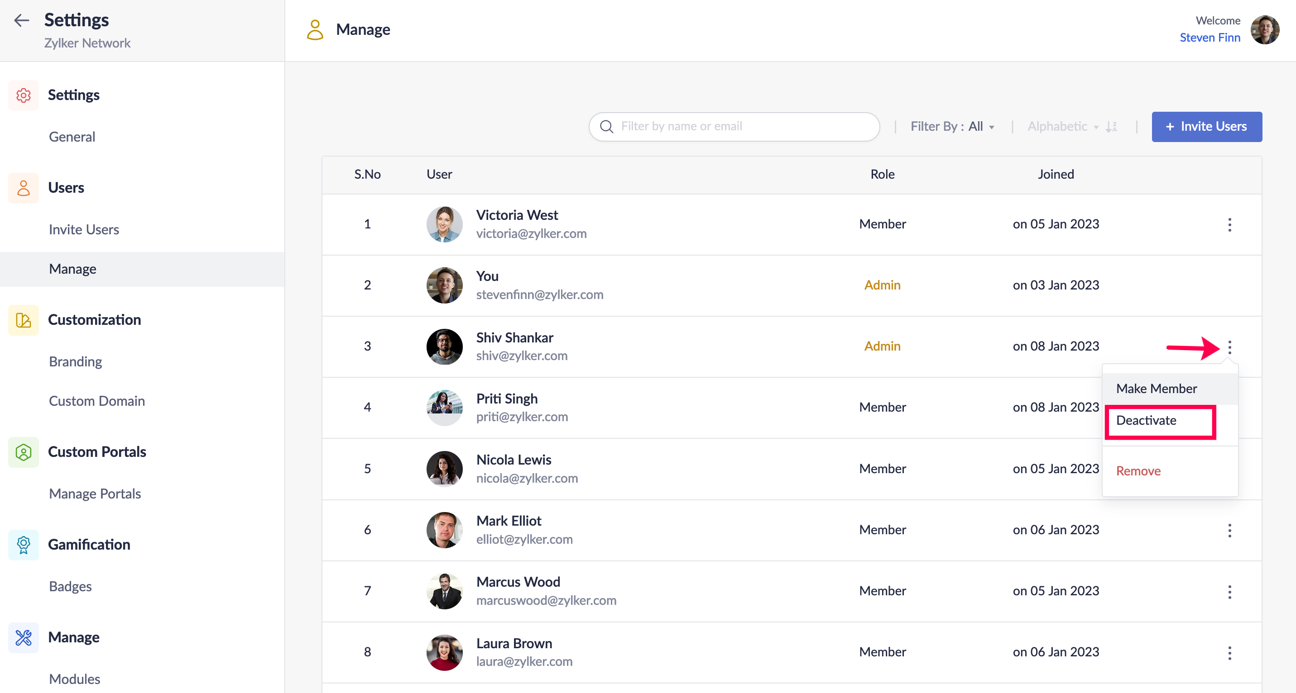This screenshot has height=693, width=1296.
Task: Click the back arrow next to Settings
Action: point(22,21)
